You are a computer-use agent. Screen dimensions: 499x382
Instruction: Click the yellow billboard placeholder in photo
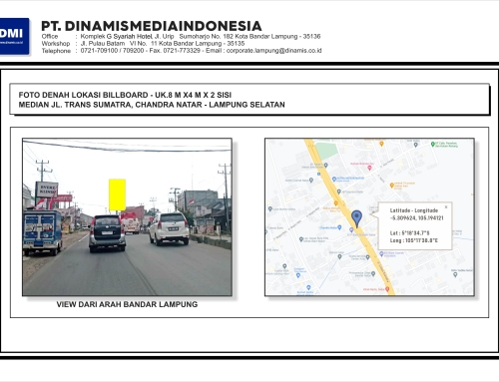[117, 194]
